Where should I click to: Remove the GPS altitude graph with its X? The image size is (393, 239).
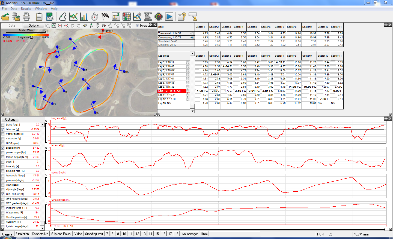(x=46, y=203)
